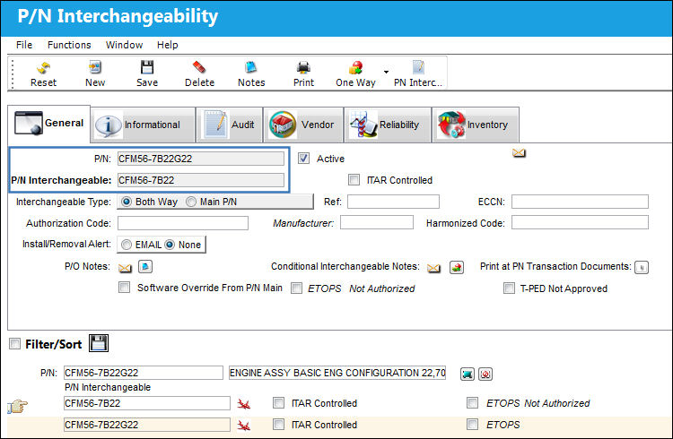Screen dimensions: 673x439
Task: Check ETOPS in CFM56-7B22G22 row
Action: click(472, 425)
